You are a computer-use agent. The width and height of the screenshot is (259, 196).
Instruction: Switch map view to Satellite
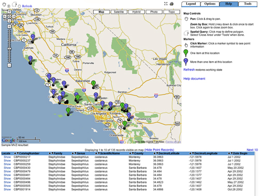pyautogui.click(x=119, y=12)
